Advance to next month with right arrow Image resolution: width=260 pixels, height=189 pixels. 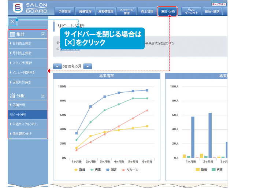88,66
